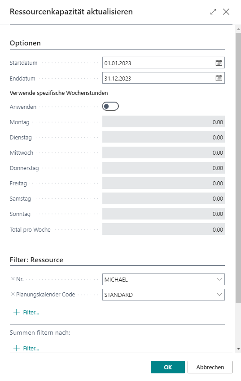
Task: Confirm with the OK button
Action: click(x=168, y=367)
